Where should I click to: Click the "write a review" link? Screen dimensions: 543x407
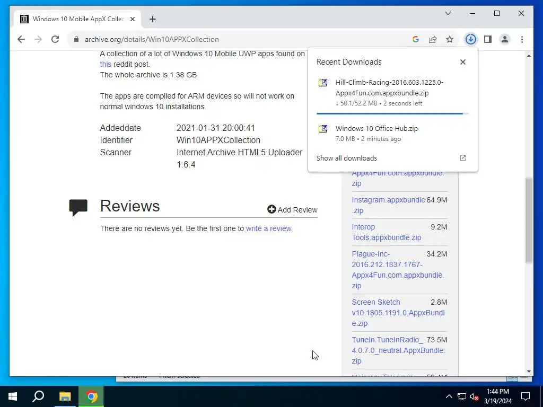[269, 228]
